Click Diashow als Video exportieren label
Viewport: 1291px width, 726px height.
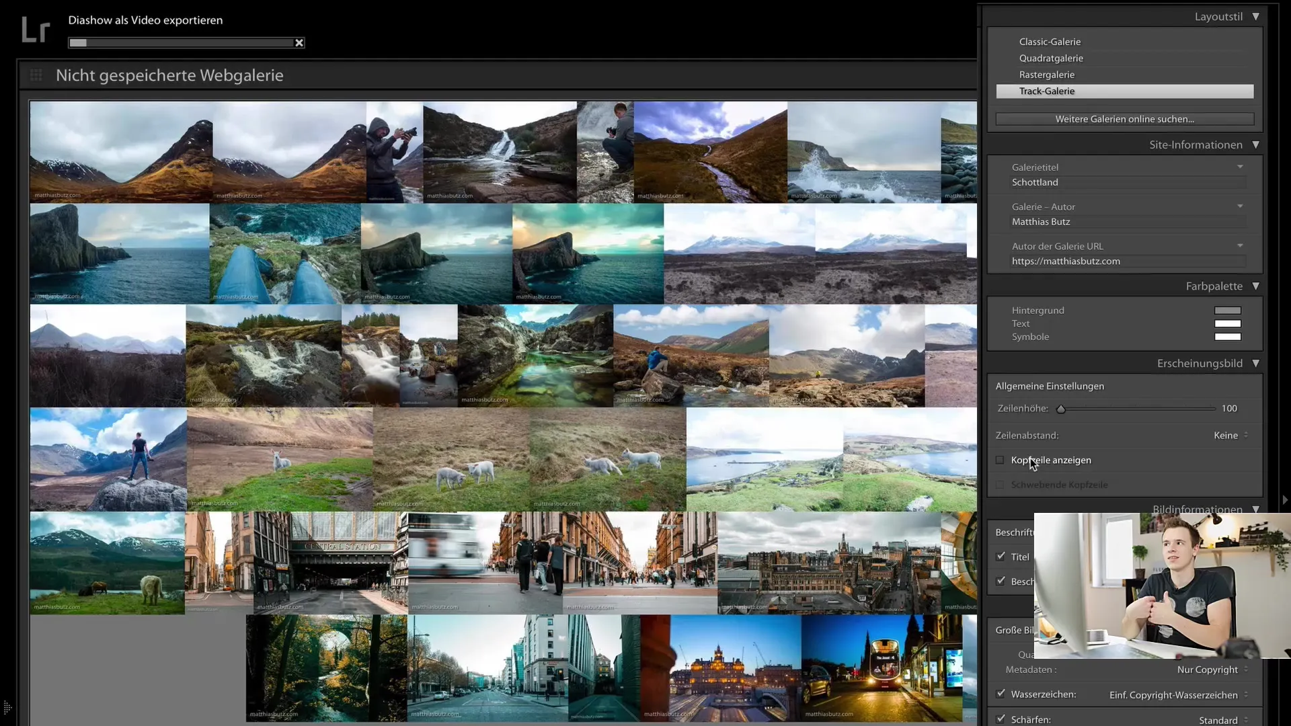pyautogui.click(x=145, y=20)
